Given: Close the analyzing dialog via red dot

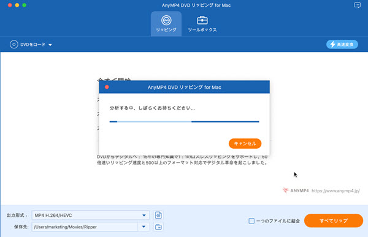Looking at the screenshot, I should [x=107, y=87].
